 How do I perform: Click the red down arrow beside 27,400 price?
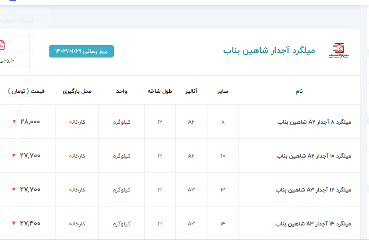point(13,223)
